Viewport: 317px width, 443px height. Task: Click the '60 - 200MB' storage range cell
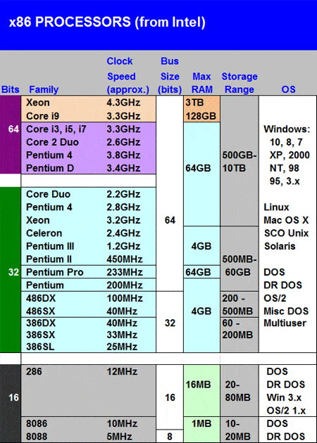tap(237, 329)
